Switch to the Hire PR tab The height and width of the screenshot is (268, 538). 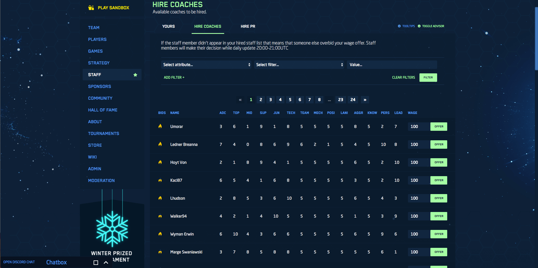point(248,26)
